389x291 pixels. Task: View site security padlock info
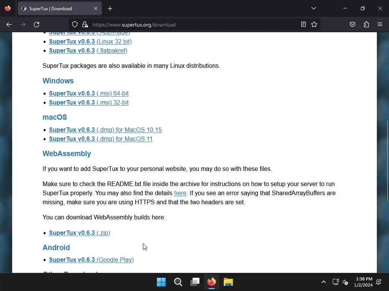click(85, 25)
